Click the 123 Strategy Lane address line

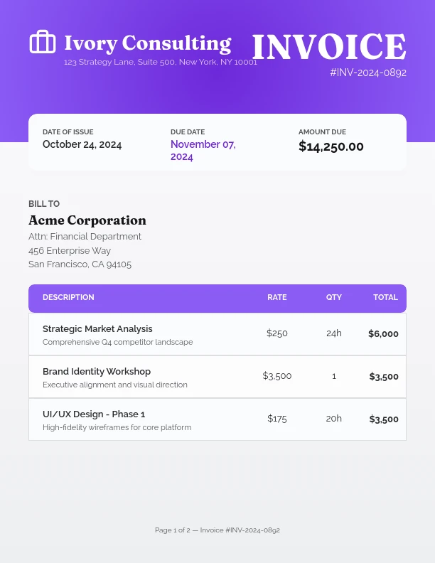click(x=160, y=62)
